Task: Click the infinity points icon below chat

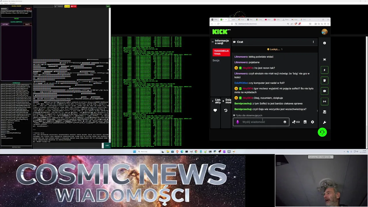Action: click(296, 122)
